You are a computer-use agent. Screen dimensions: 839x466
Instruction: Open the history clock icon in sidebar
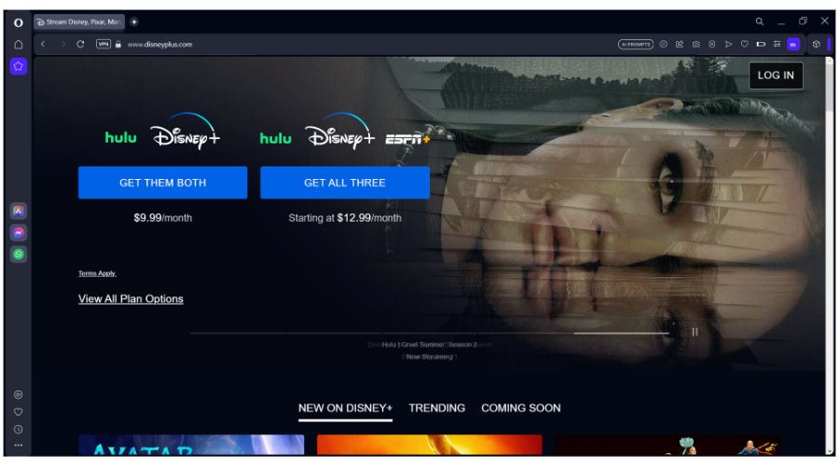coord(19,430)
